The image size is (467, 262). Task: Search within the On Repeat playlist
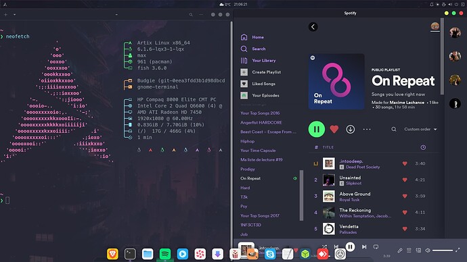[394, 129]
